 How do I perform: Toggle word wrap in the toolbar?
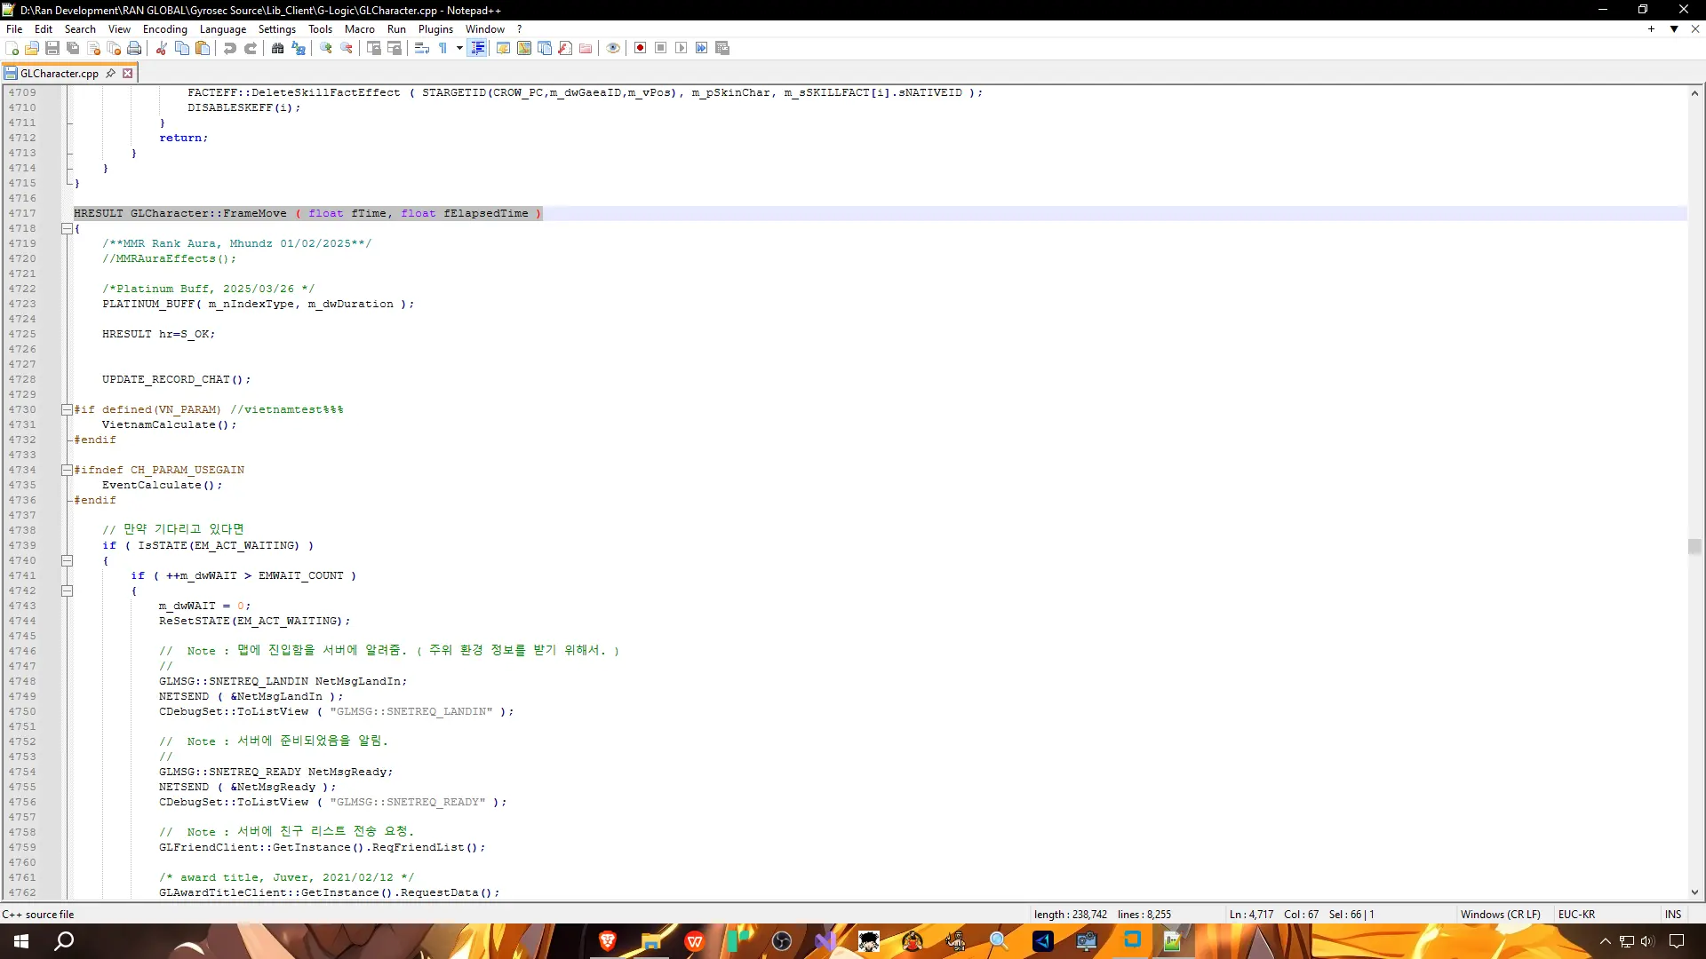(422, 48)
